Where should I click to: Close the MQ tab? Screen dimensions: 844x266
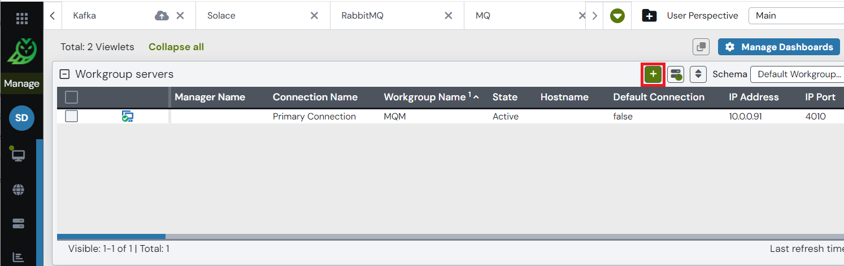(582, 16)
